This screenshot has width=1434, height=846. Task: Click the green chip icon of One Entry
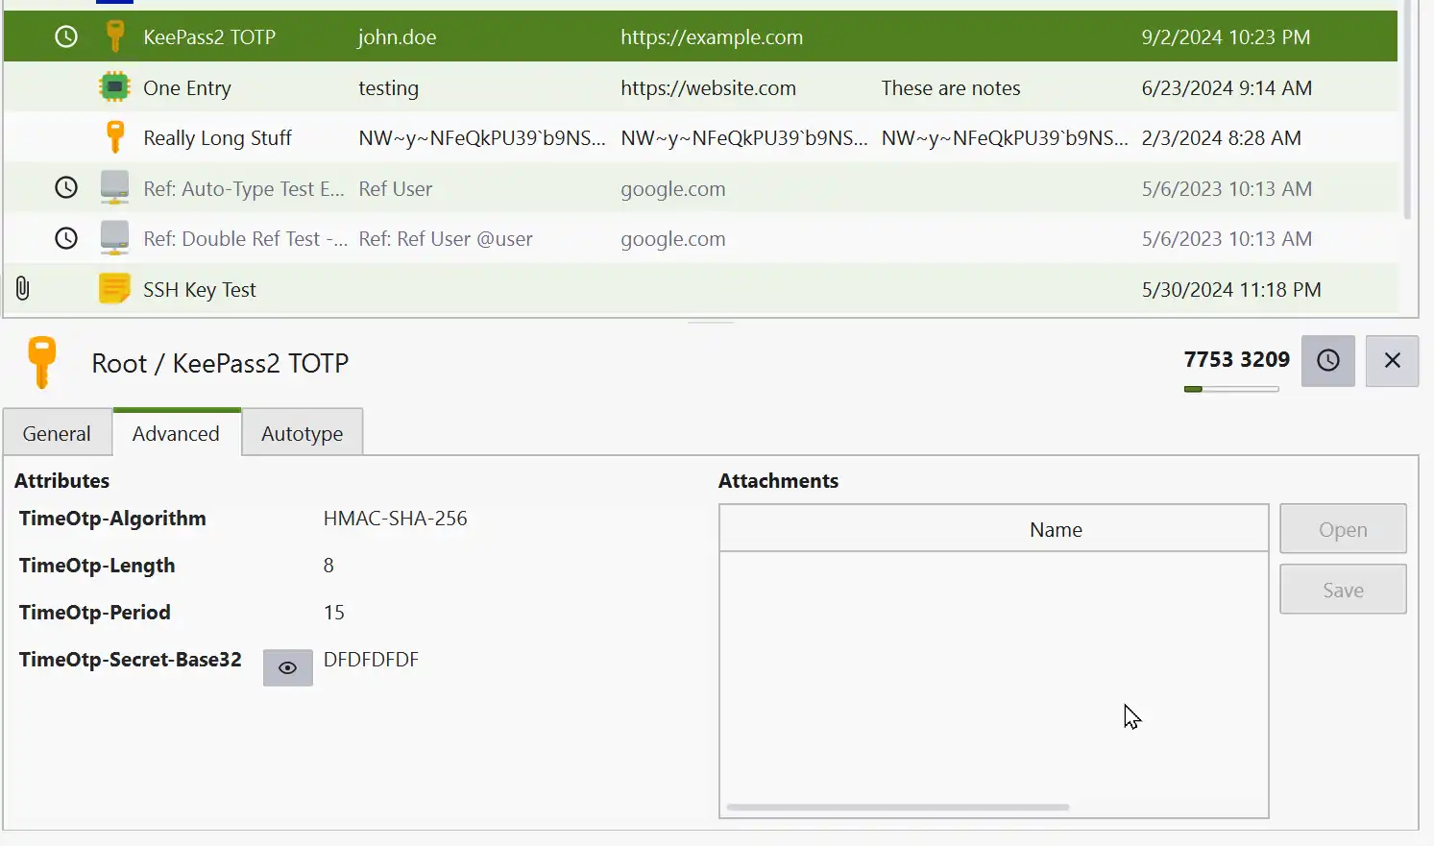point(114,87)
